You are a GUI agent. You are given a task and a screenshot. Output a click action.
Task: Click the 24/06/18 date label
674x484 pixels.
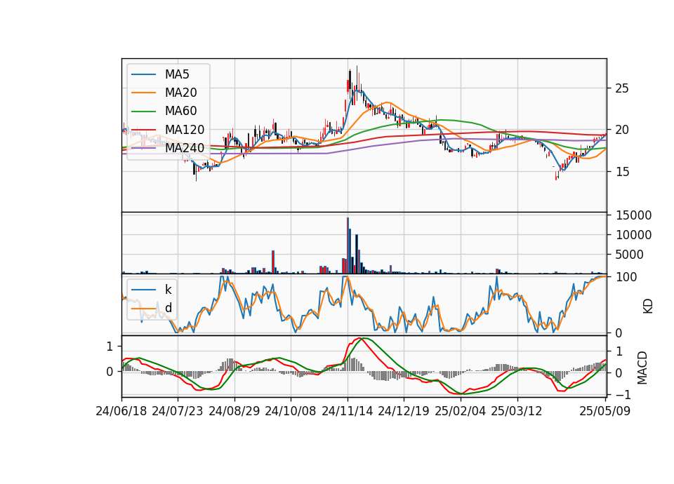(x=121, y=411)
